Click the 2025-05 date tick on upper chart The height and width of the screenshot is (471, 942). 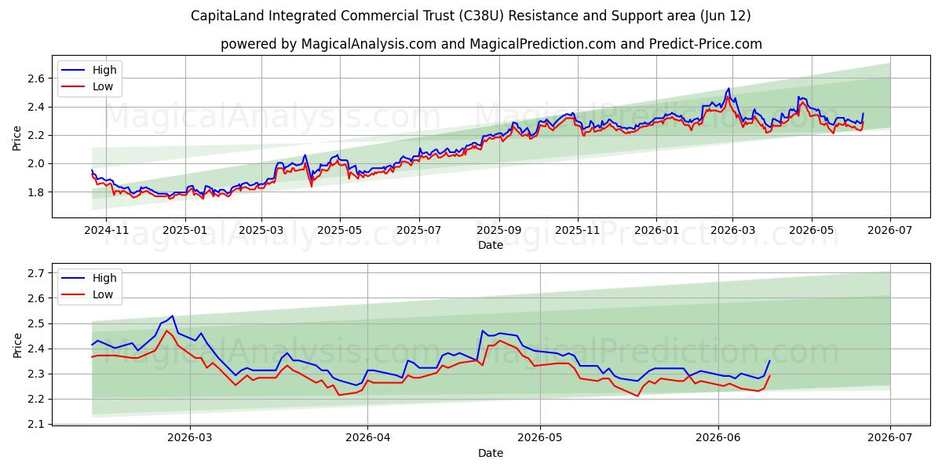[x=340, y=230]
